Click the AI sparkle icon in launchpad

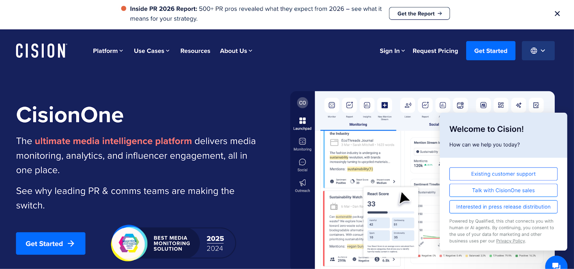pyautogui.click(x=518, y=105)
